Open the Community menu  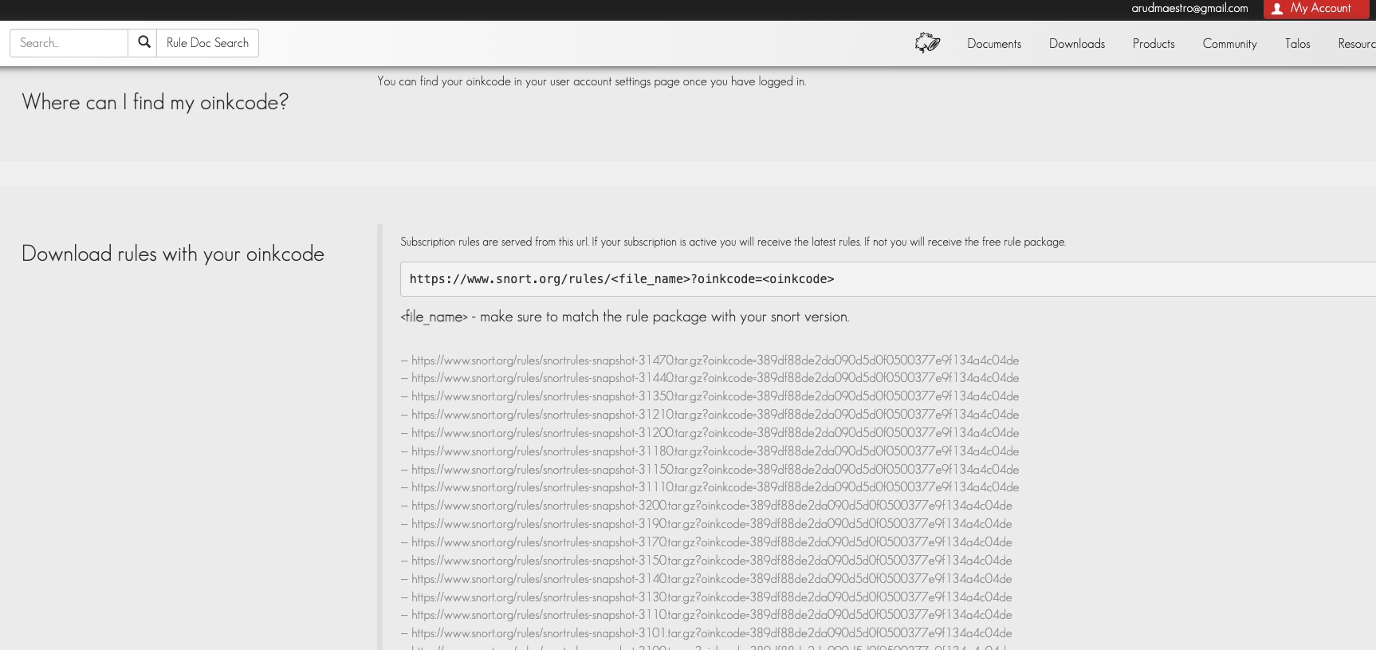(1229, 44)
